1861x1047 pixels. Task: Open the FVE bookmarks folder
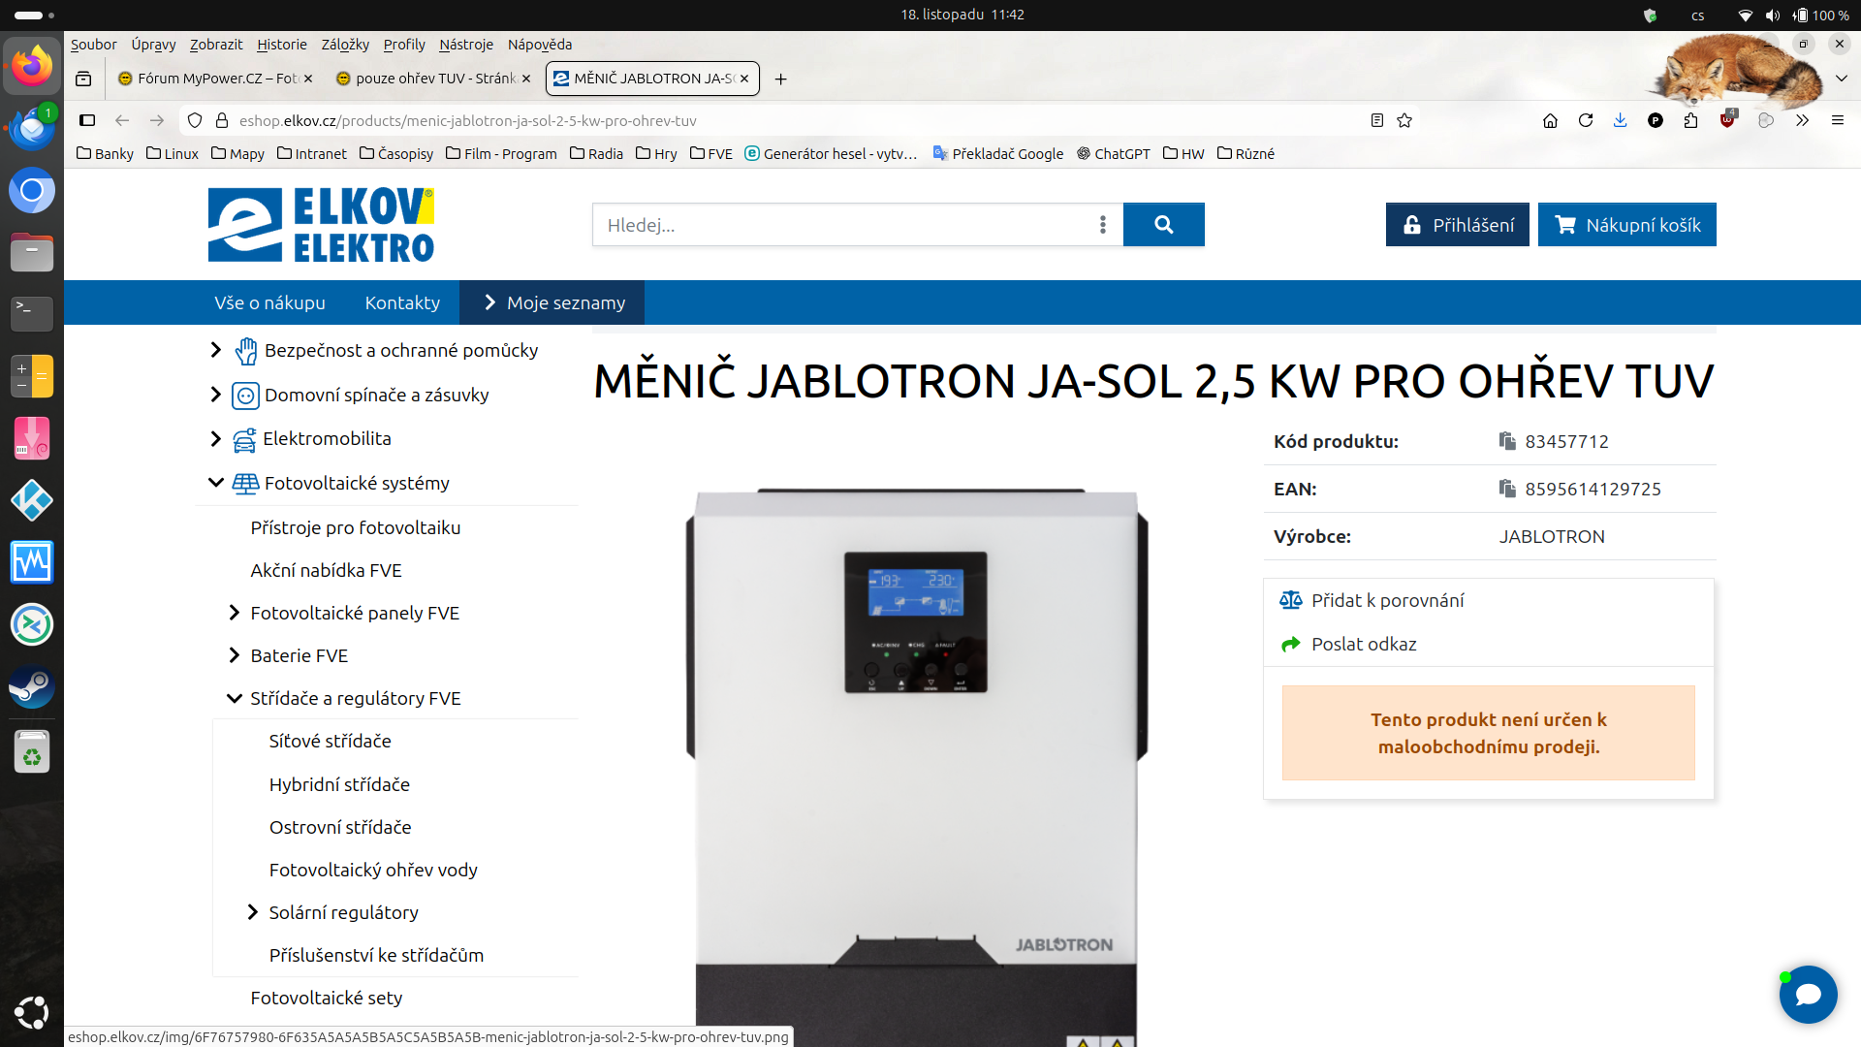(710, 153)
